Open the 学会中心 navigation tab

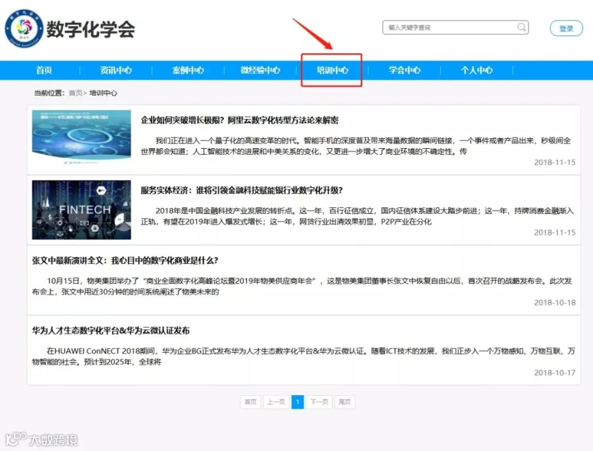pos(405,70)
